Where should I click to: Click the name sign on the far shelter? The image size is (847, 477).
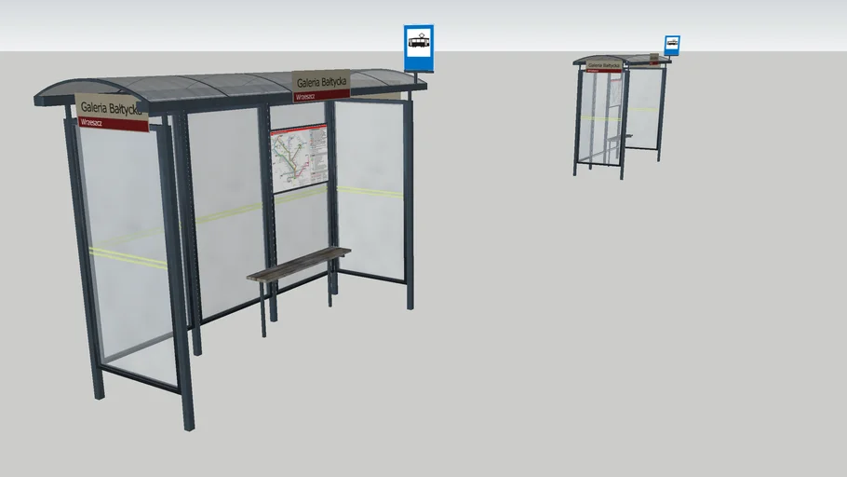[605, 65]
